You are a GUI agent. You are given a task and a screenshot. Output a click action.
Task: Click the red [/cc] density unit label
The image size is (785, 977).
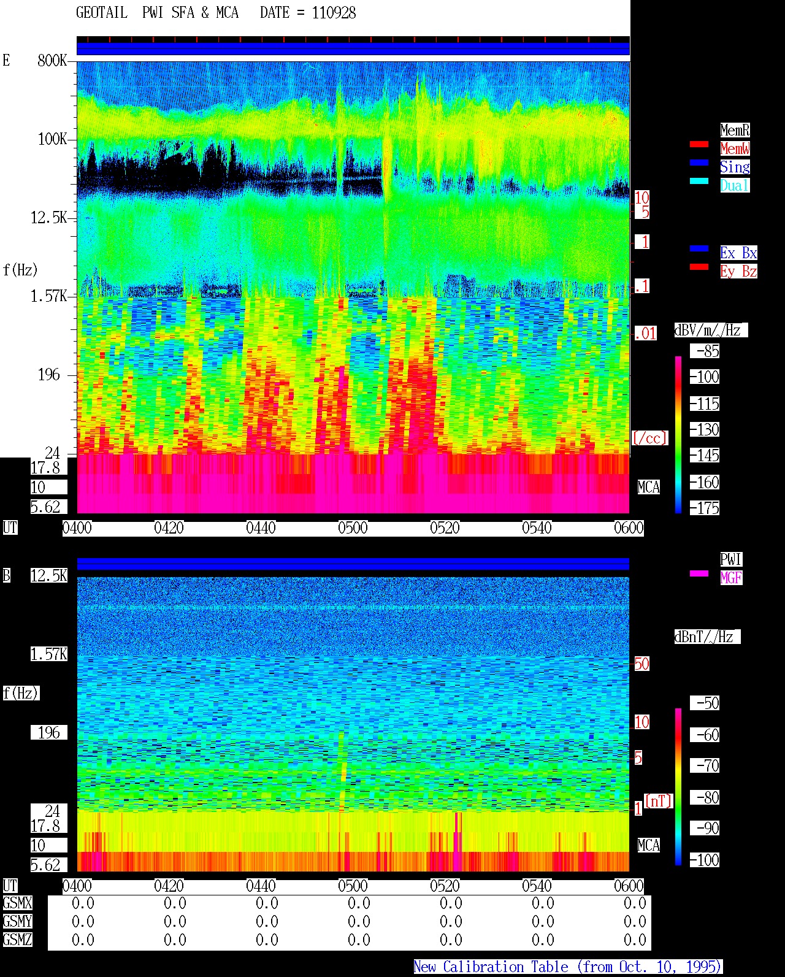[649, 438]
